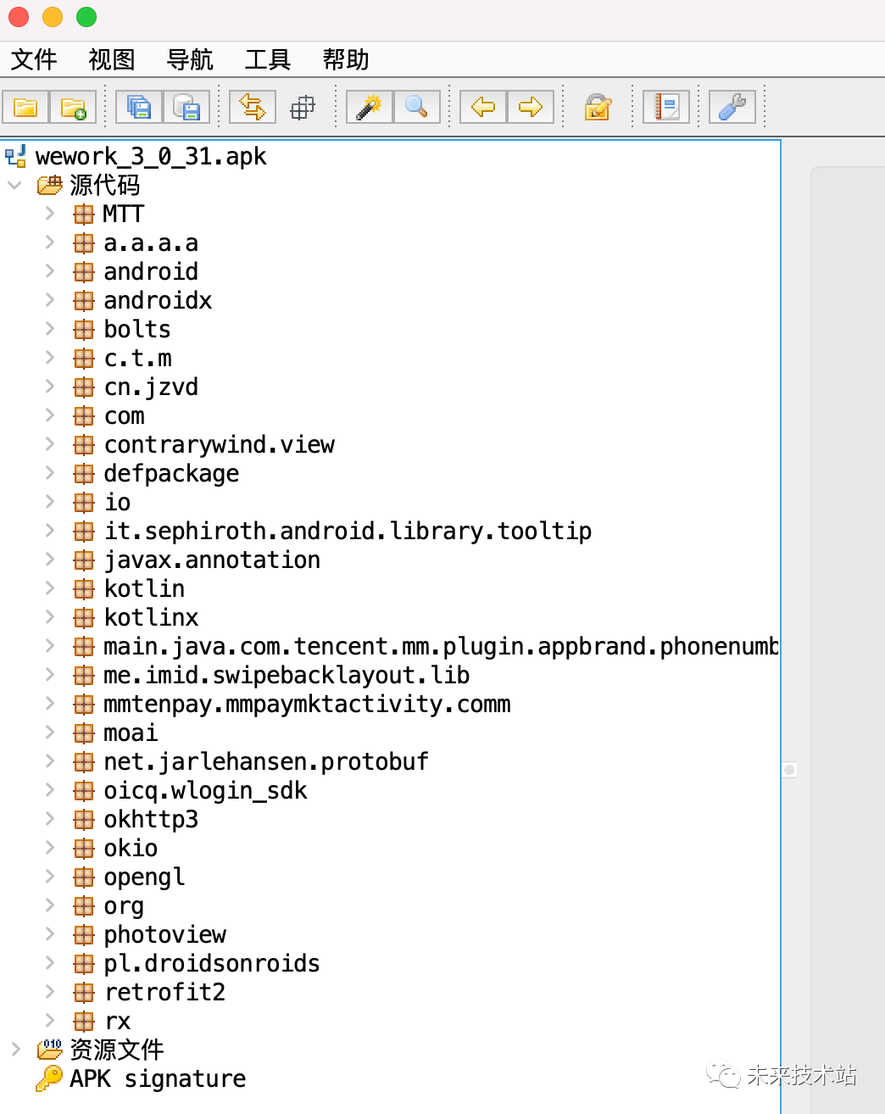Screen dimensions: 885x1114
Task: Click the export/save project toolbar icon
Action: [186, 107]
